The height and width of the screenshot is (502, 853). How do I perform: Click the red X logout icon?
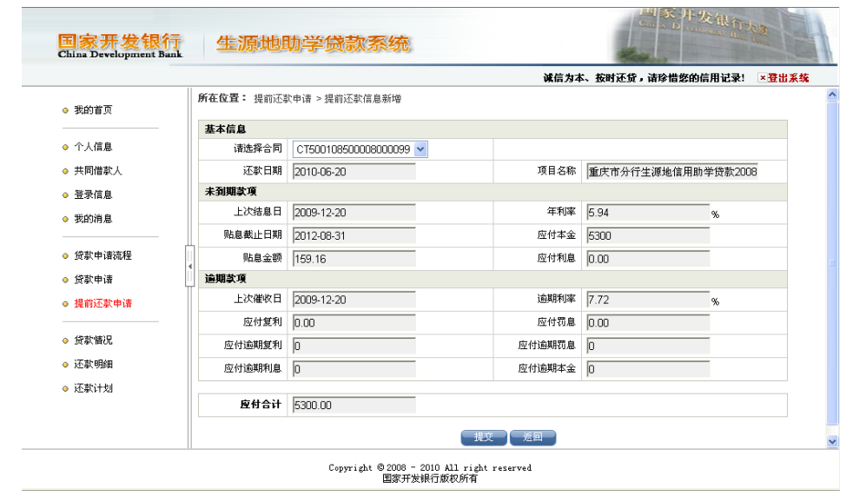762,78
